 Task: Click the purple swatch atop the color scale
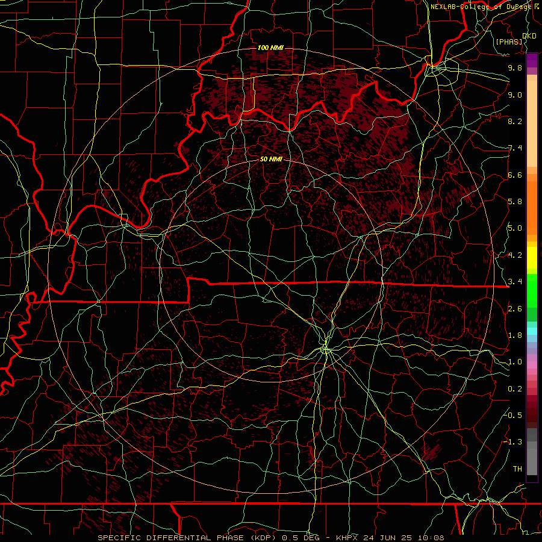(x=532, y=60)
